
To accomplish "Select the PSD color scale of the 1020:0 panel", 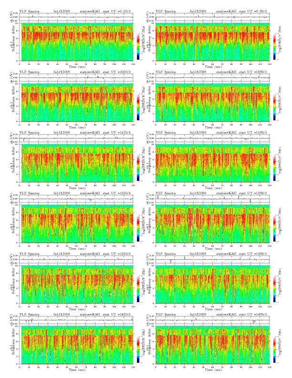I will [138, 107].
